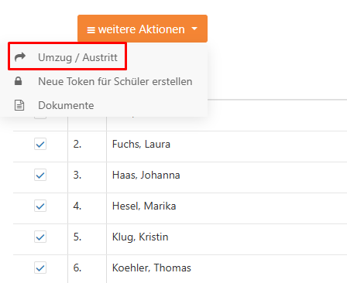Click the lock icon for new tokens
Screen dimensions: 347x283
(x=18, y=81)
